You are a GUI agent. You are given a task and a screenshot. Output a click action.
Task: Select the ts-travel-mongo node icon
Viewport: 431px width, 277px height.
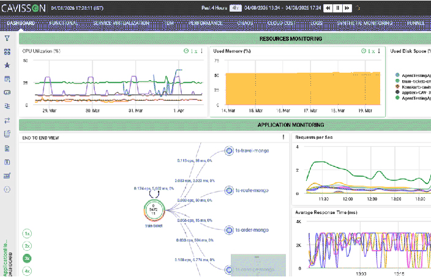tap(229, 150)
